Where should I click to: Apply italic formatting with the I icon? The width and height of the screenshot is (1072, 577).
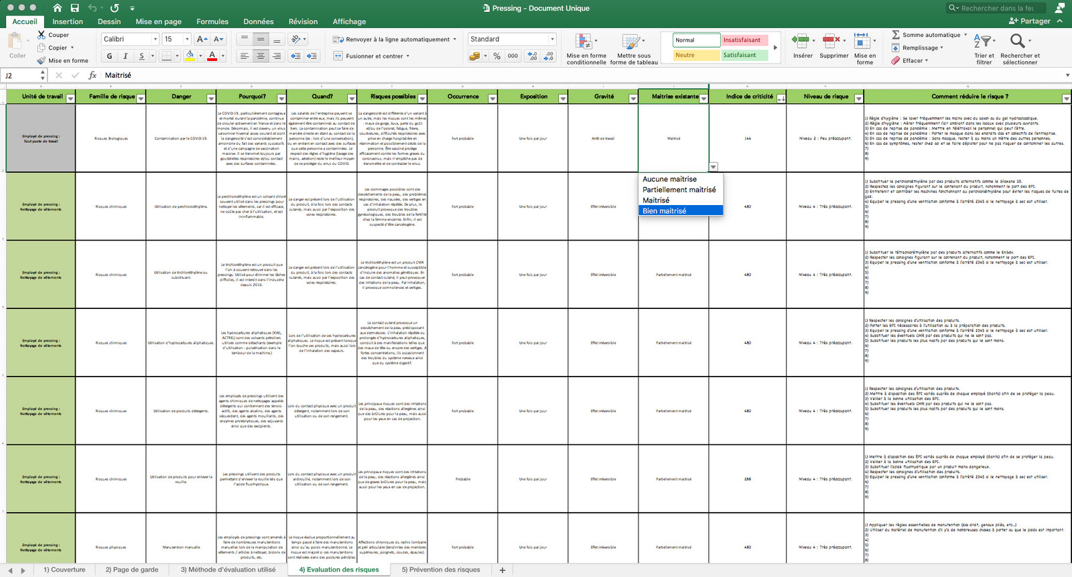[125, 56]
